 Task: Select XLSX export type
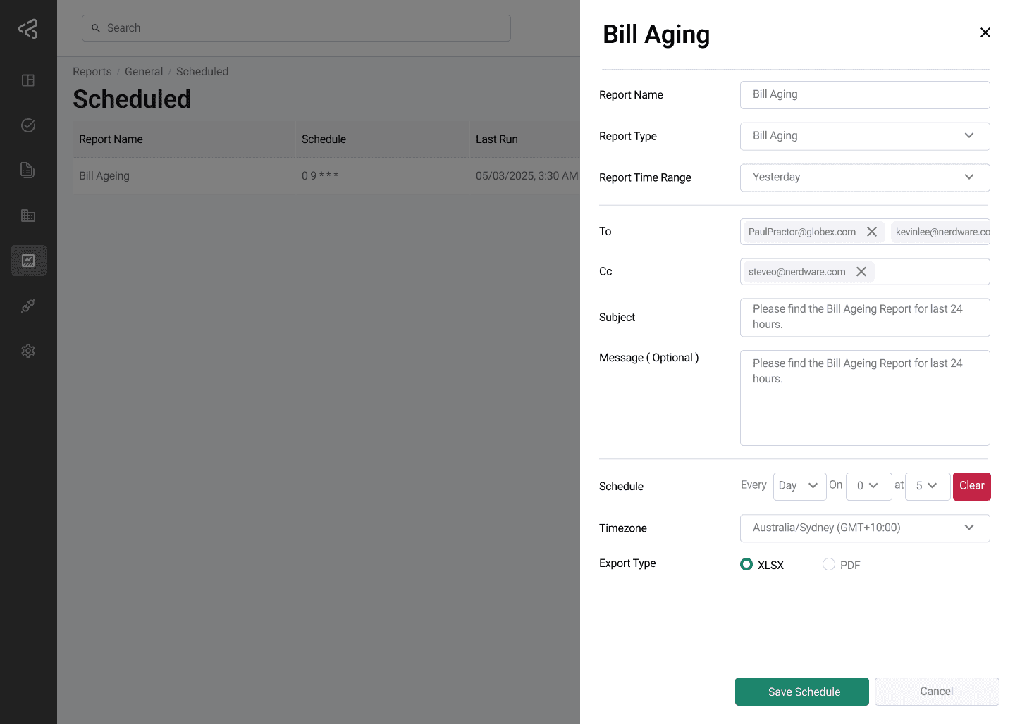click(x=746, y=564)
